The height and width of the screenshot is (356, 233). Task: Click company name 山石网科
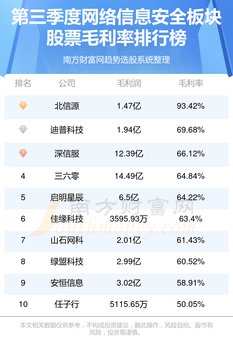67,240
